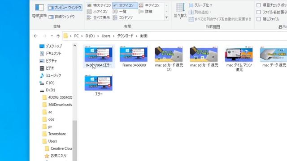287x161 pixels.
Task: Open recent locations dropdown
Action: (52, 36)
